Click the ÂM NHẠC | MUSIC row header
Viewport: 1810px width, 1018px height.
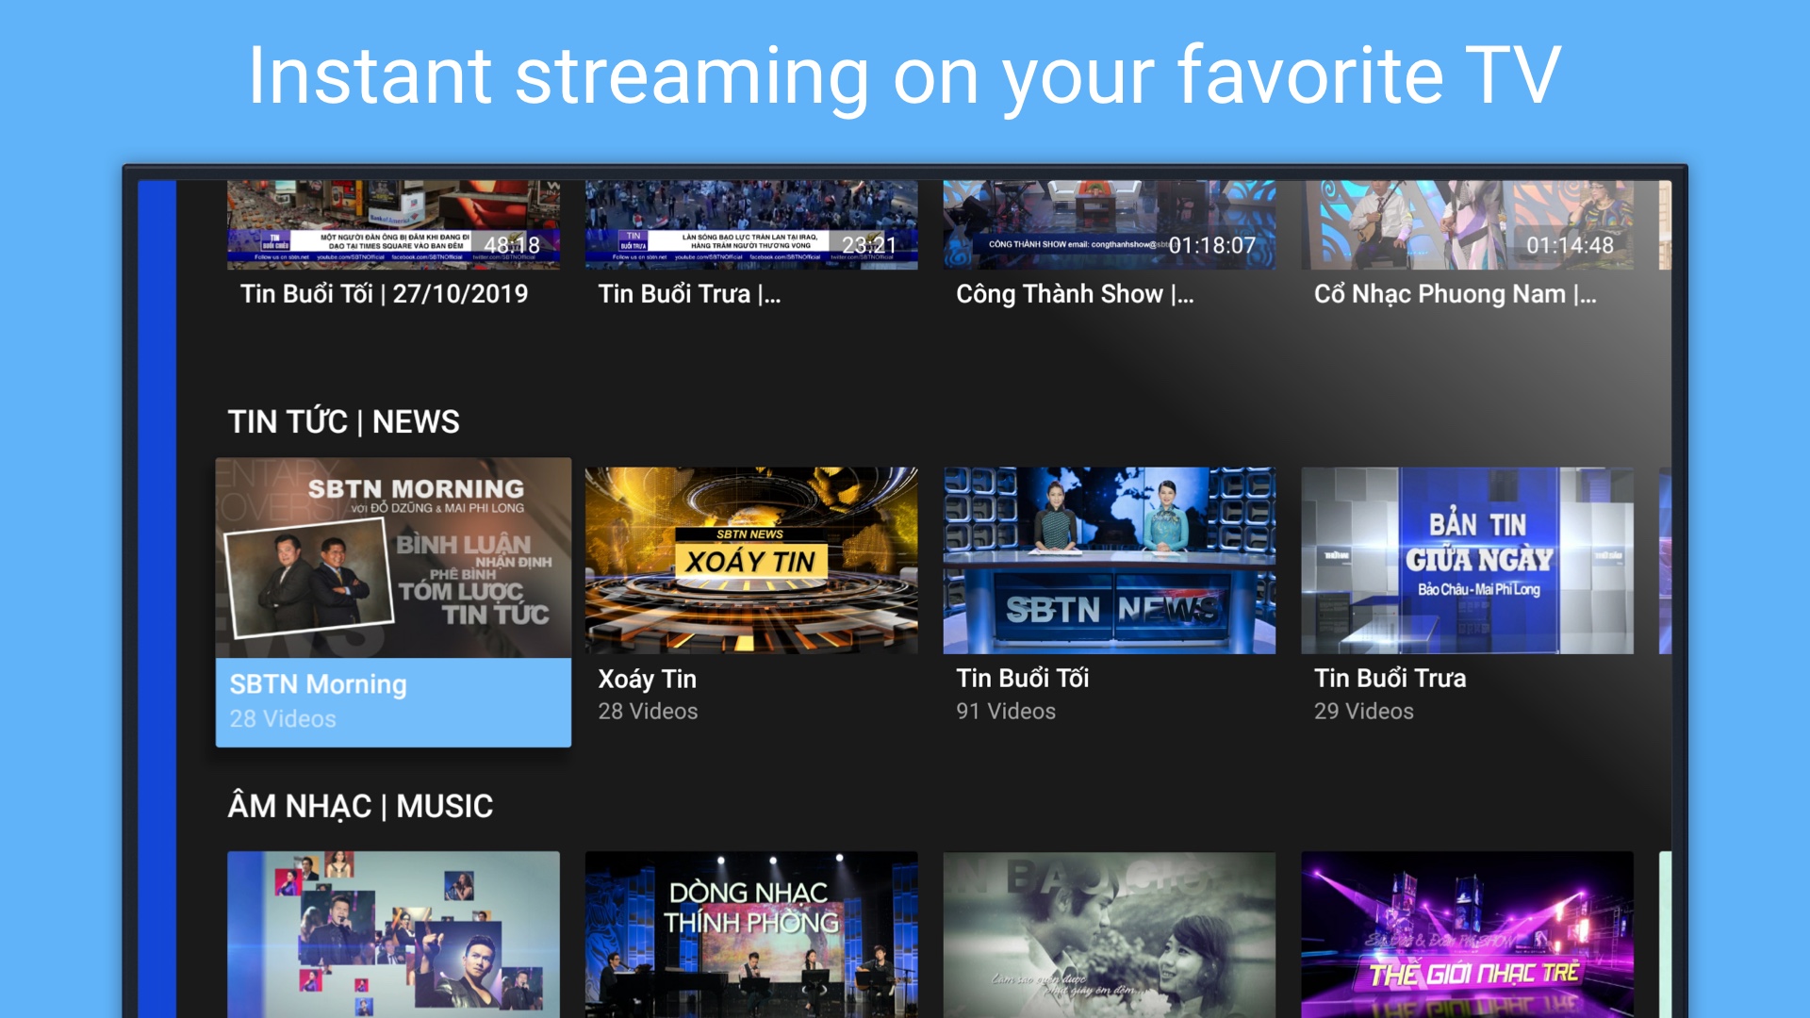(x=360, y=806)
